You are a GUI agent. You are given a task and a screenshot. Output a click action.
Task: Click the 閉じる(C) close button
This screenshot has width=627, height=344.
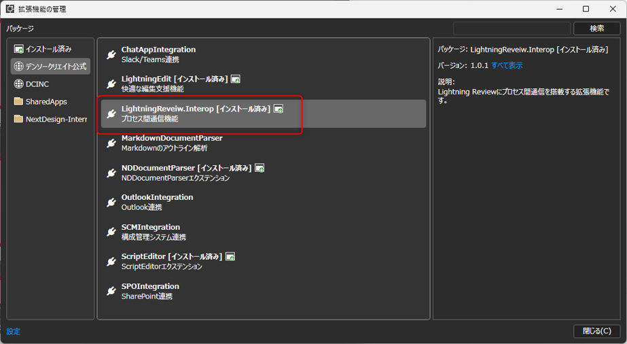596,331
